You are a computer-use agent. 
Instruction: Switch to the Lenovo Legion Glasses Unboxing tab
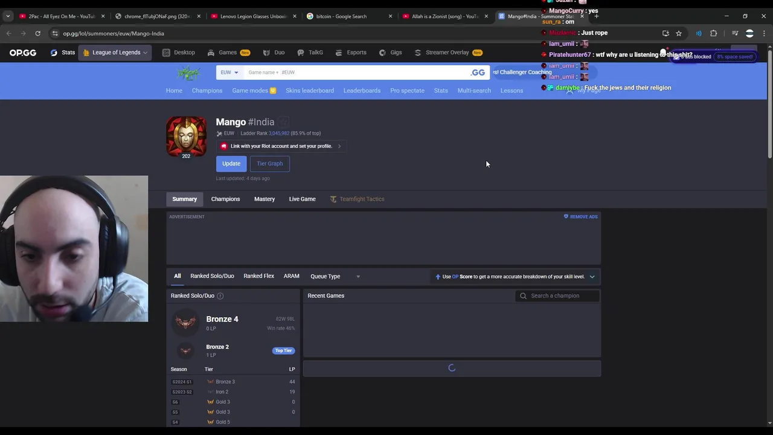tap(253, 16)
